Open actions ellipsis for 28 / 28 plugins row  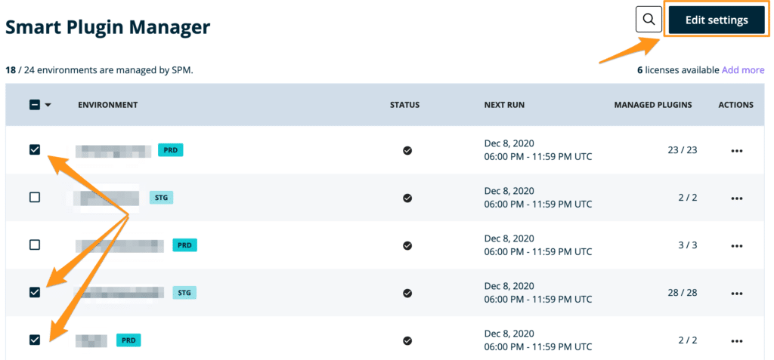click(737, 294)
